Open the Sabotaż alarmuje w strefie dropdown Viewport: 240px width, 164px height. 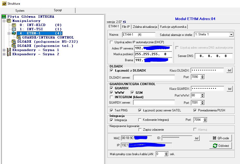(x=231, y=34)
